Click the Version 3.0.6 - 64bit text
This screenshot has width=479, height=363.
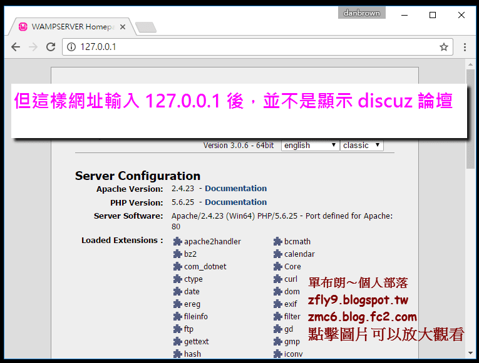pos(239,146)
